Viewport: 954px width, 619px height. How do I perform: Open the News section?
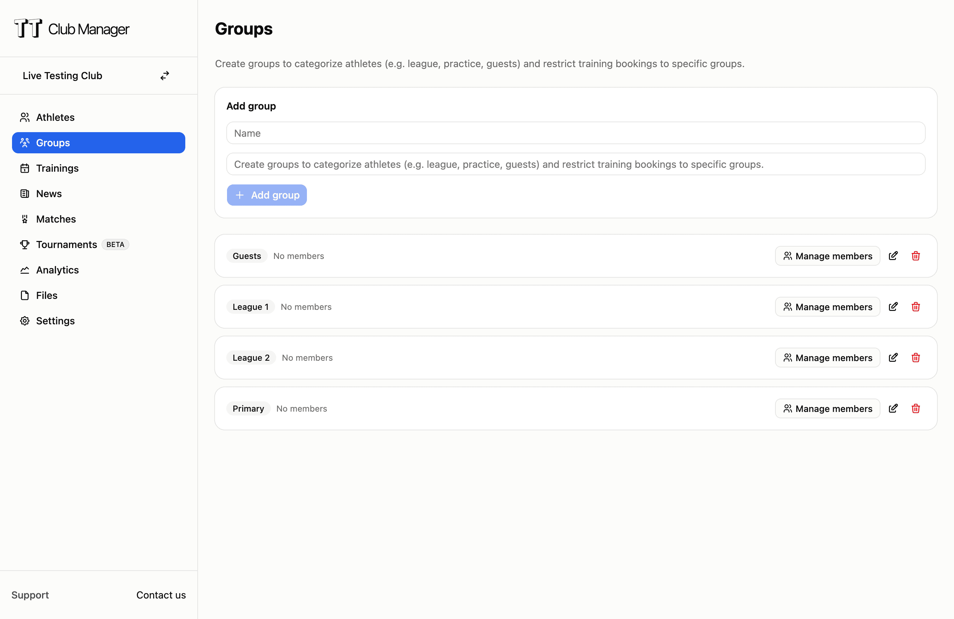[99, 194]
